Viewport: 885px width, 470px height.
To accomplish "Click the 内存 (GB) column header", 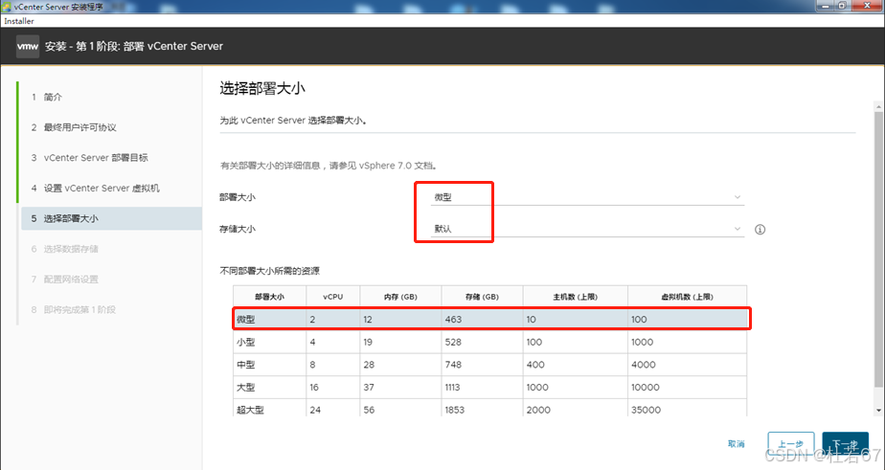I will tap(400, 297).
